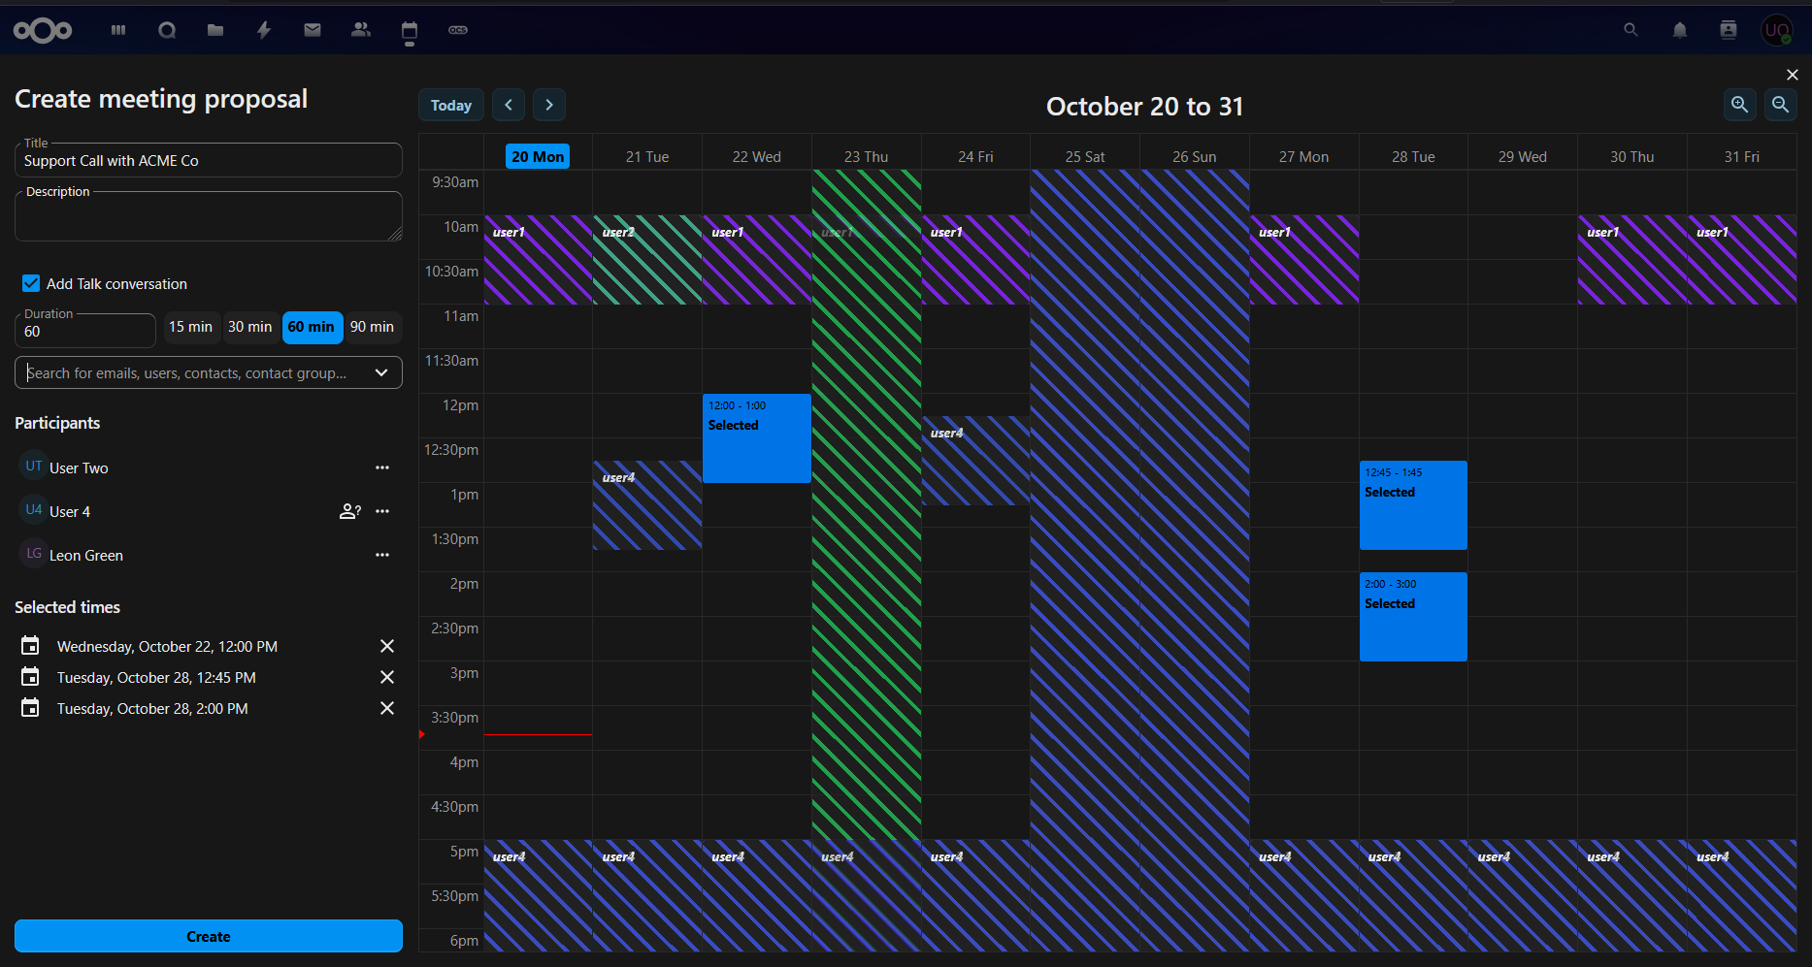Open the Mail app
The height and width of the screenshot is (967, 1812).
click(313, 29)
